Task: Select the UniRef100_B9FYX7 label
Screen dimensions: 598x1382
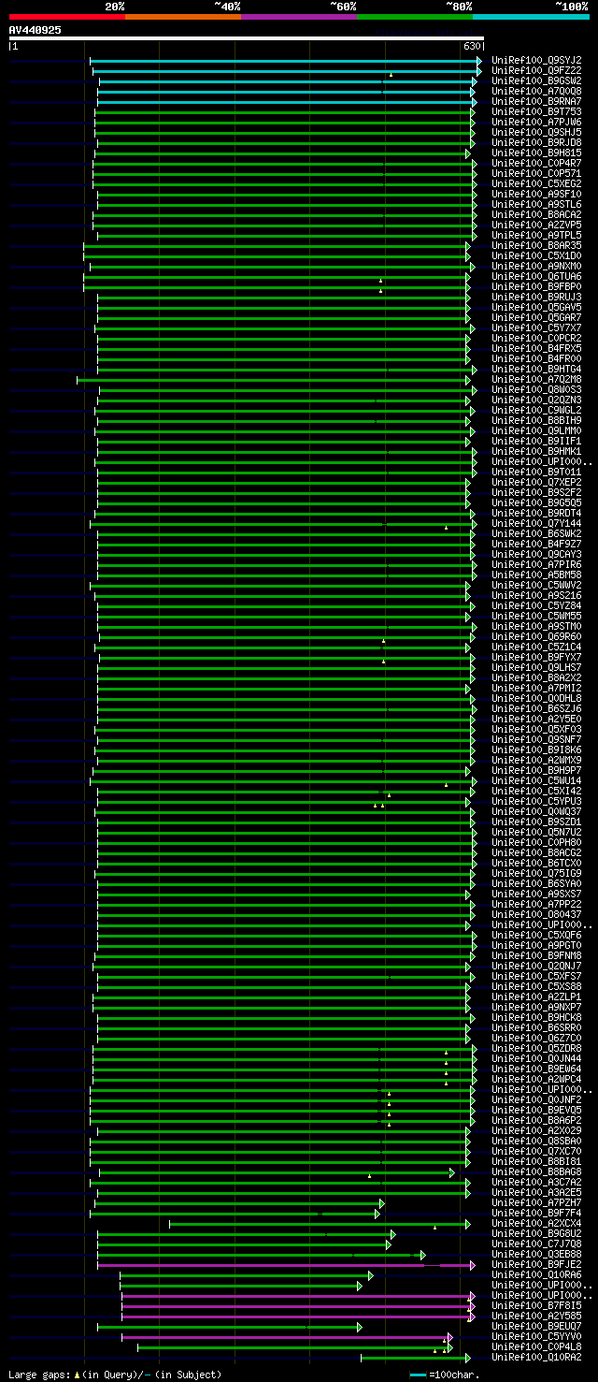Action: [536, 657]
